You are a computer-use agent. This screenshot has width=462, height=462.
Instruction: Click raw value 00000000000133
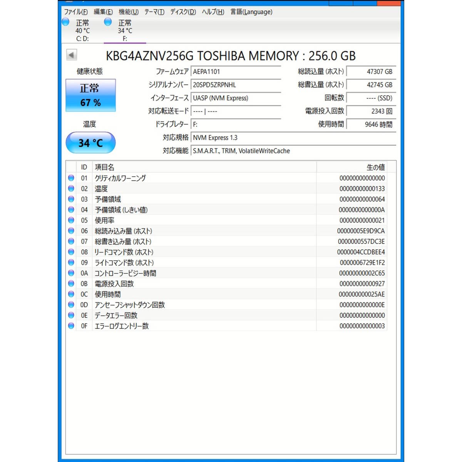(x=362, y=189)
